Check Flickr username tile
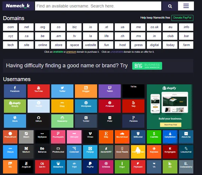 tap(110, 121)
